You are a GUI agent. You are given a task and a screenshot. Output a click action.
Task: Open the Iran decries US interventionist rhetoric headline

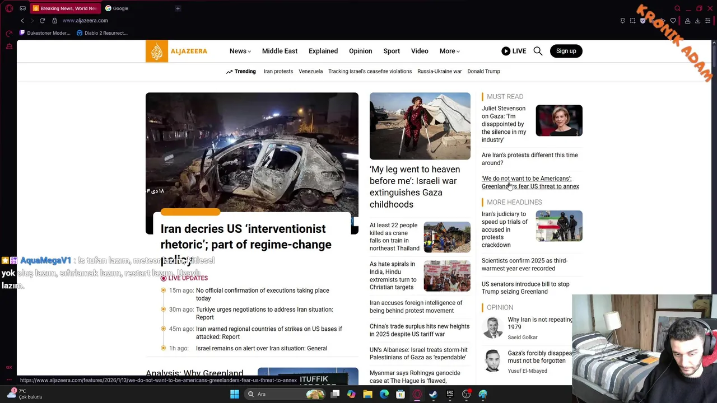click(246, 244)
